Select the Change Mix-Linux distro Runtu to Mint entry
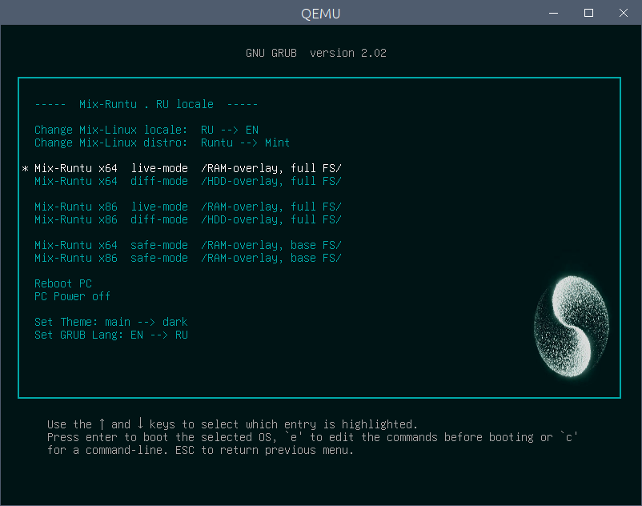The width and height of the screenshot is (642, 506). (x=162, y=143)
